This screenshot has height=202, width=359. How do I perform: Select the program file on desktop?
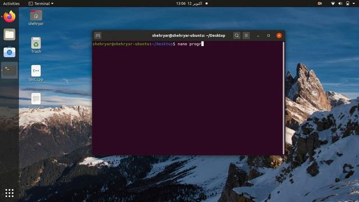[x=36, y=101]
